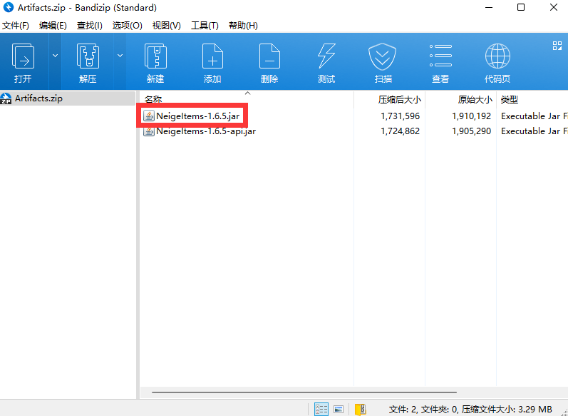Sort by the 类型 column header
This screenshot has width=568, height=416.
tap(510, 99)
